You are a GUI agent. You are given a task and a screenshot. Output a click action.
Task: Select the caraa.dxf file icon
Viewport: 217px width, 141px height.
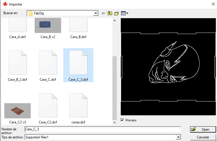click(x=78, y=105)
